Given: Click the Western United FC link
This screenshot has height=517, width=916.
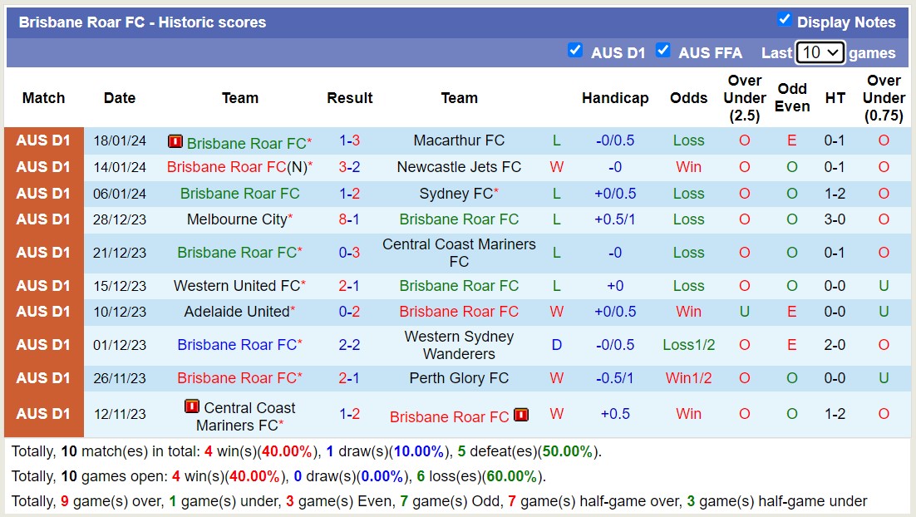Looking at the screenshot, I should pyautogui.click(x=233, y=285).
